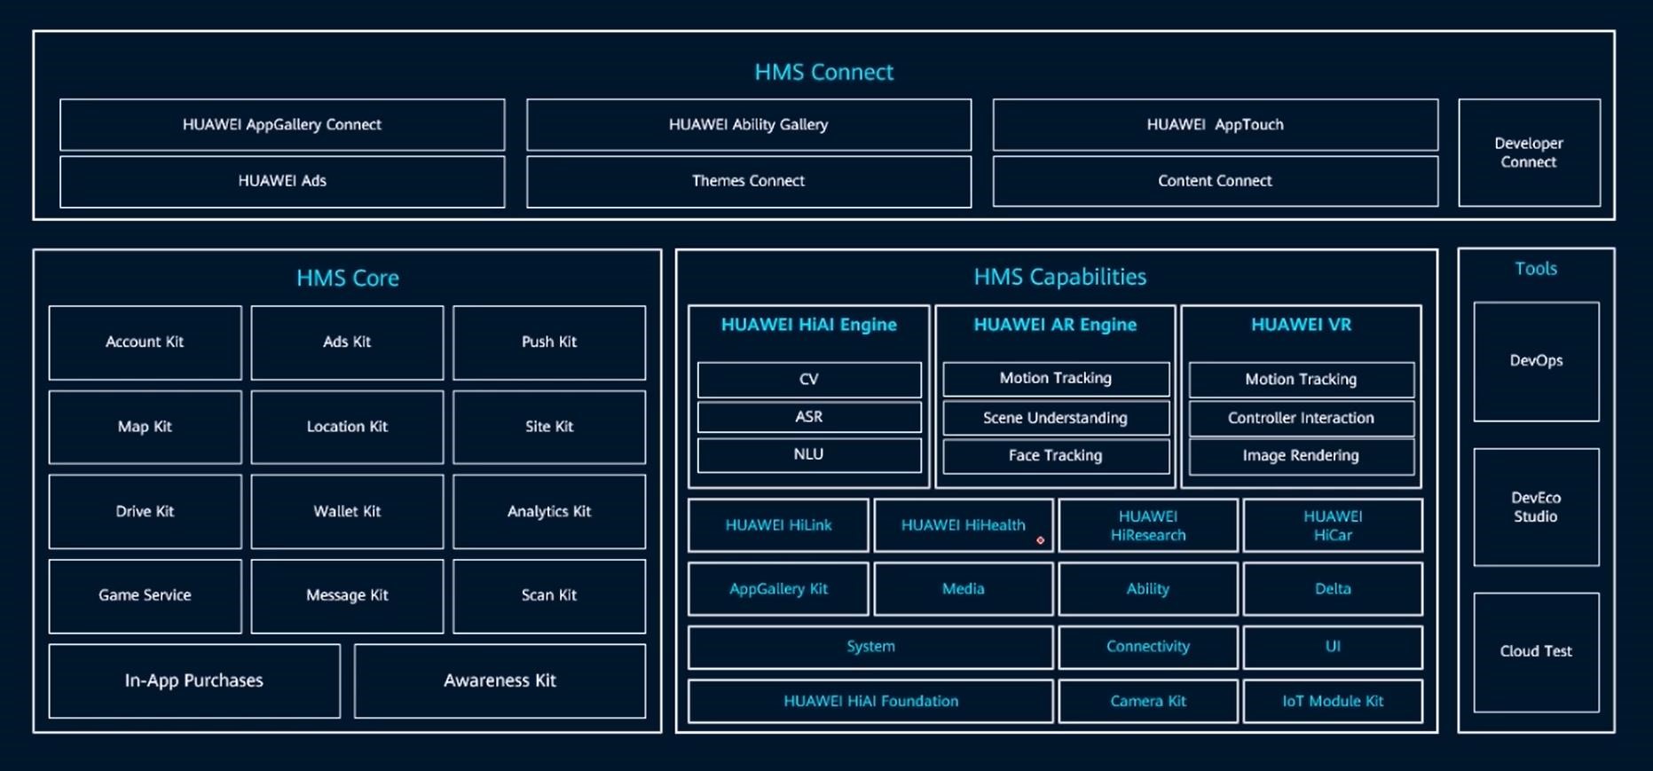The height and width of the screenshot is (771, 1653).
Task: Select Scene Understanding in AR Engine
Action: click(x=1055, y=418)
